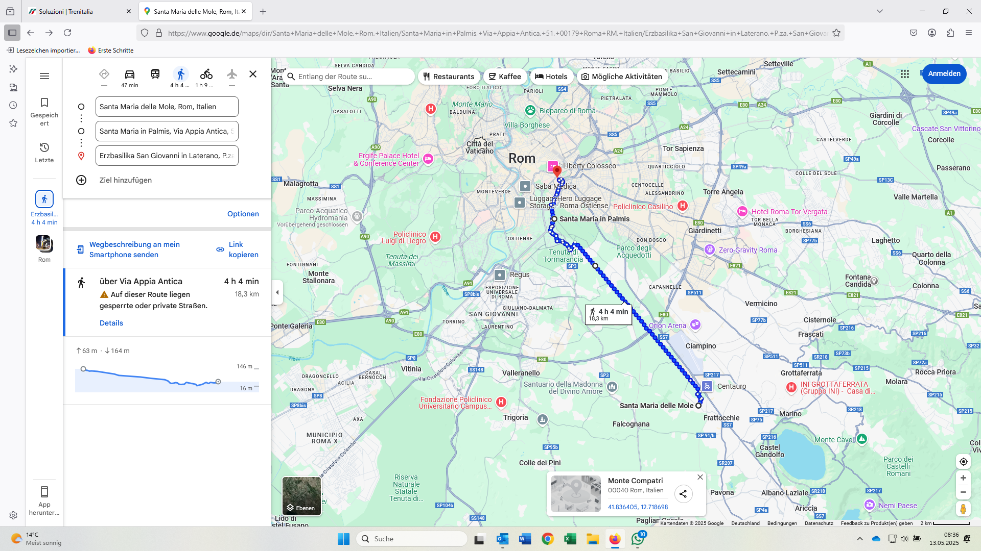The width and height of the screenshot is (981, 551).
Task: Open the list all tabs dropdown
Action: tap(880, 11)
